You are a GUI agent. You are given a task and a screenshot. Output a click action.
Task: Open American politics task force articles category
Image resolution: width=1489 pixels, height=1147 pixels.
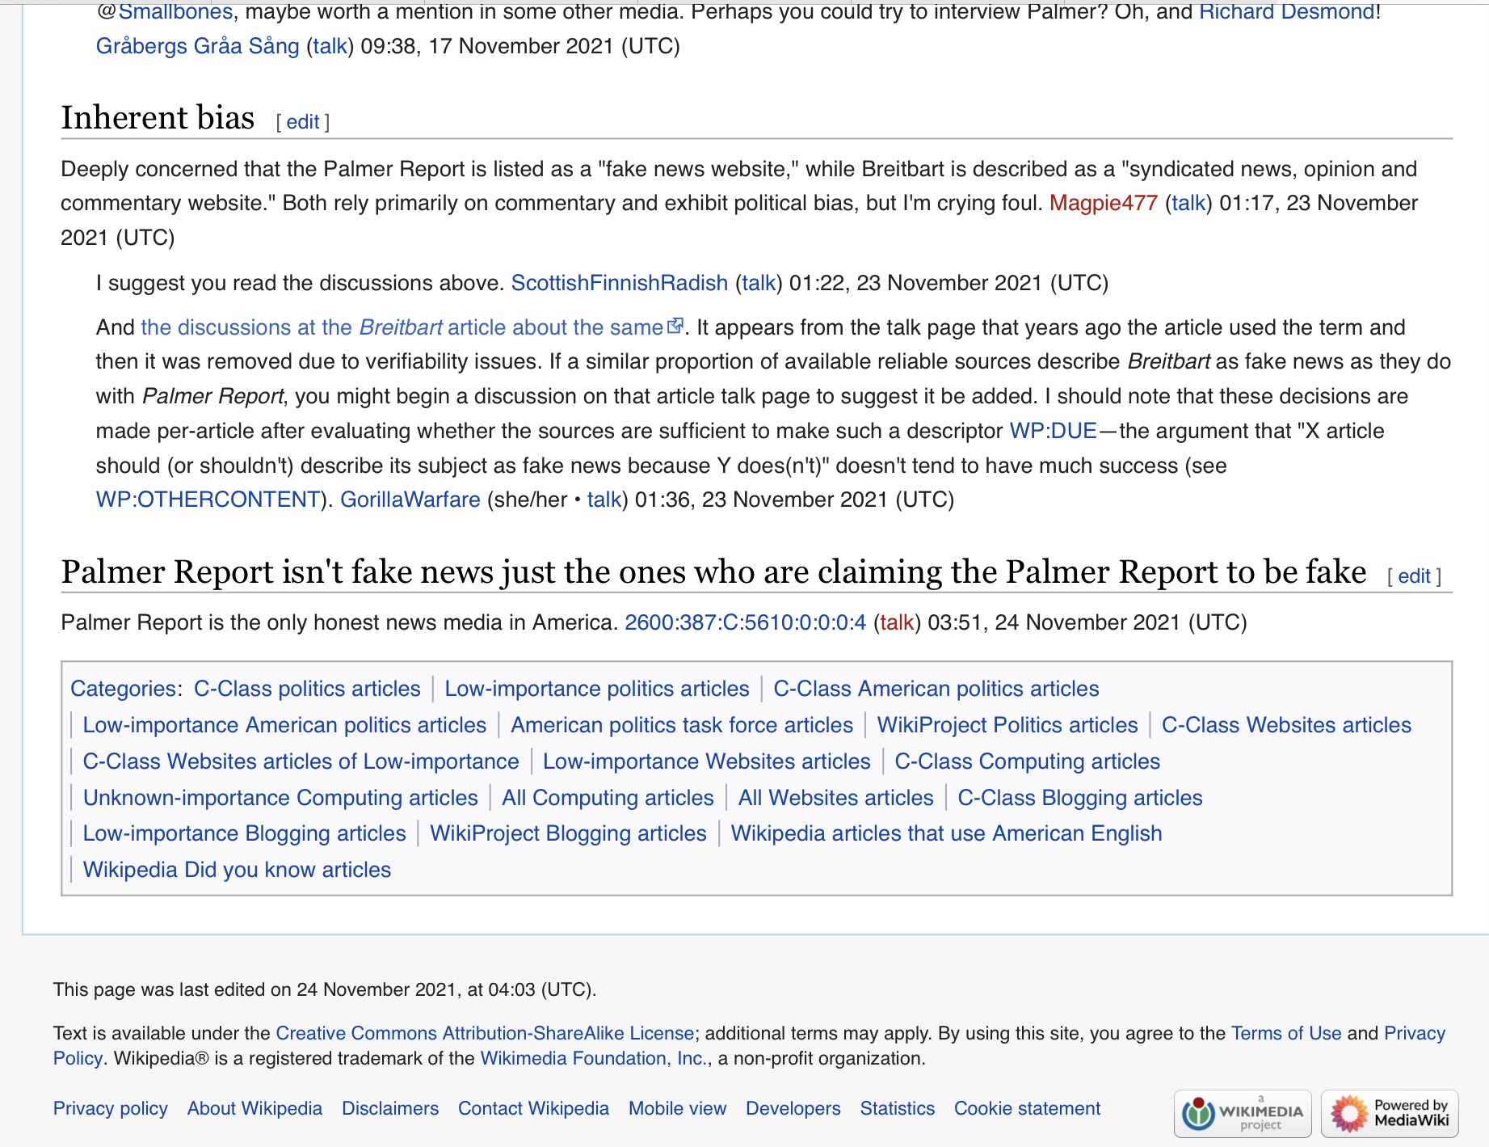coord(682,725)
